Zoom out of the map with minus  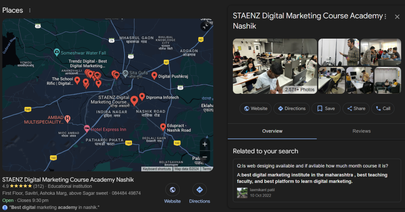(205, 157)
